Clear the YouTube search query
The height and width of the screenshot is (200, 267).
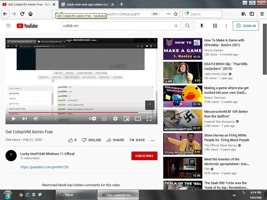point(176,26)
